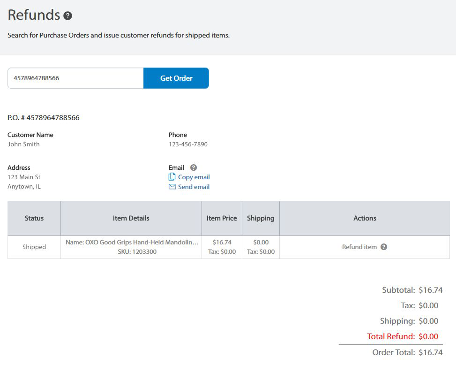Screen dimensions: 456x372
Task: Click the envelope icon before Send email
Action: tap(172, 187)
